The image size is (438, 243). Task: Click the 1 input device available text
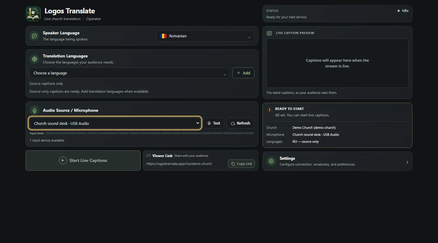coord(47,140)
